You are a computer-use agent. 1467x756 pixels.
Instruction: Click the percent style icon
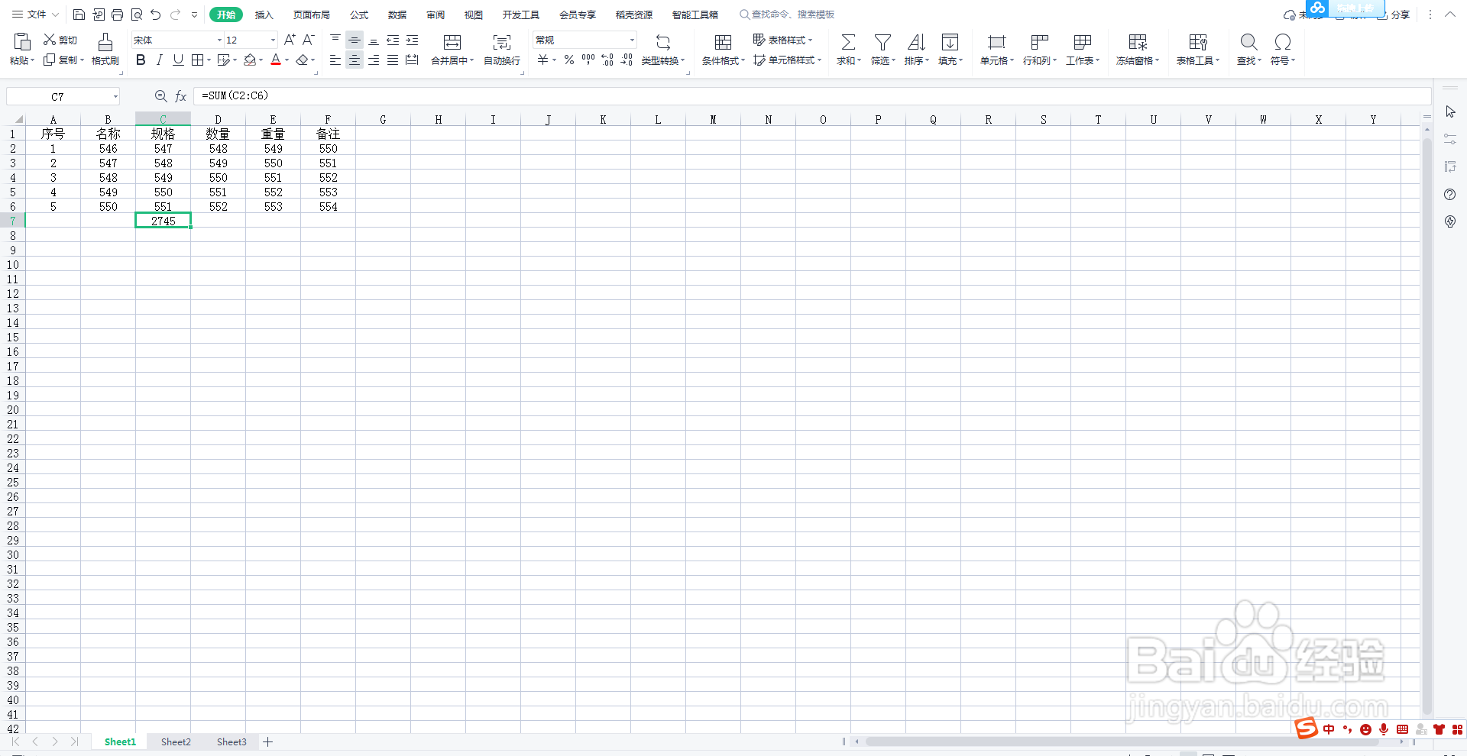[x=569, y=60]
